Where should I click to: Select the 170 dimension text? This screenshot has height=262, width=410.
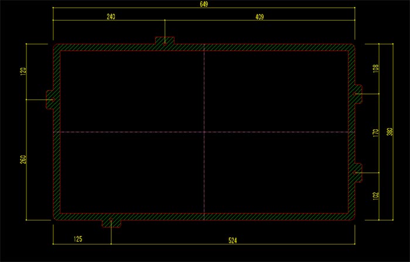pyautogui.click(x=376, y=133)
